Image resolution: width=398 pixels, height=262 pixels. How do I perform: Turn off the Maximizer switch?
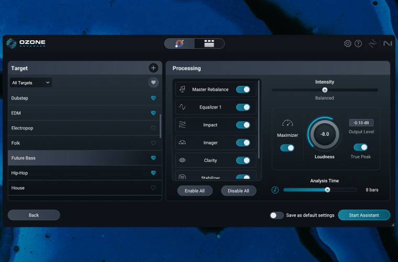click(x=287, y=148)
